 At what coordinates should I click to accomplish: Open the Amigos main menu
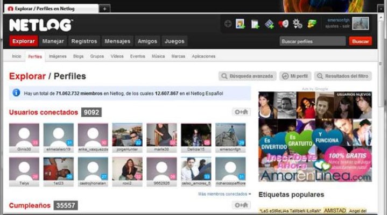tap(147, 41)
